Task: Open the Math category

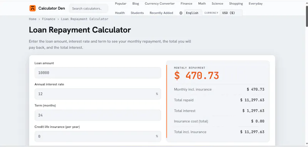Action: pos(202,3)
